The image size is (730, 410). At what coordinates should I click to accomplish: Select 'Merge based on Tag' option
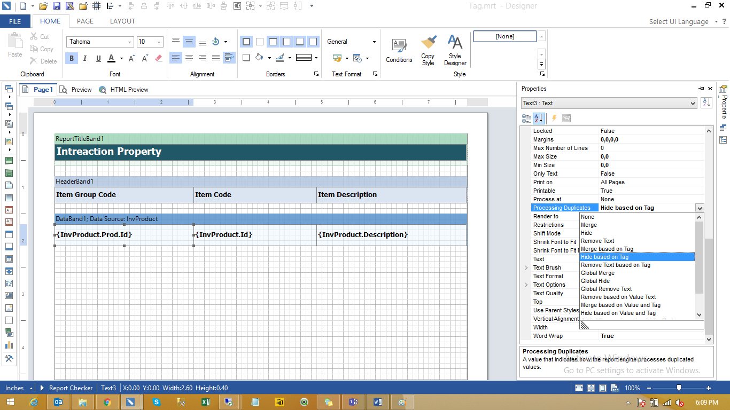point(607,249)
